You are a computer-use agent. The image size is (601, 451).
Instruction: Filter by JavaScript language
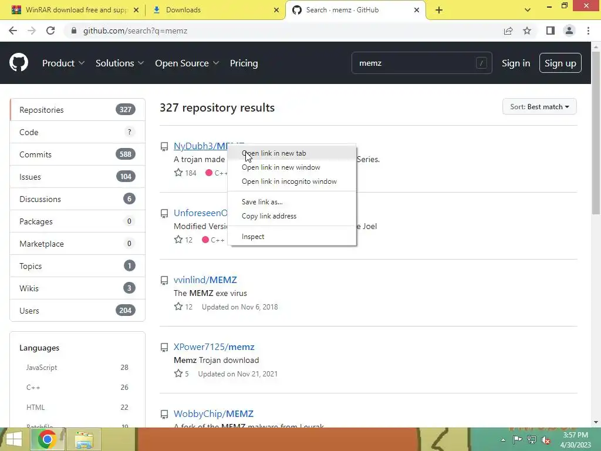(x=77, y=368)
